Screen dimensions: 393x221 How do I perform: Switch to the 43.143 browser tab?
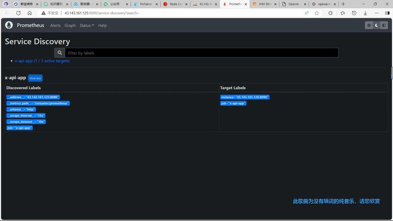click(205, 4)
